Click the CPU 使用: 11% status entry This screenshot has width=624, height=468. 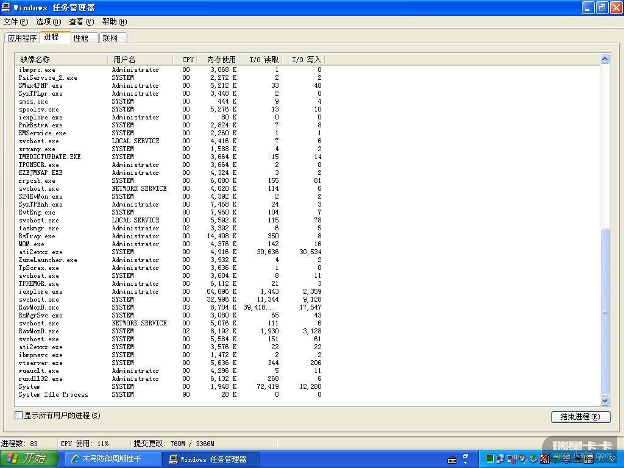point(84,444)
